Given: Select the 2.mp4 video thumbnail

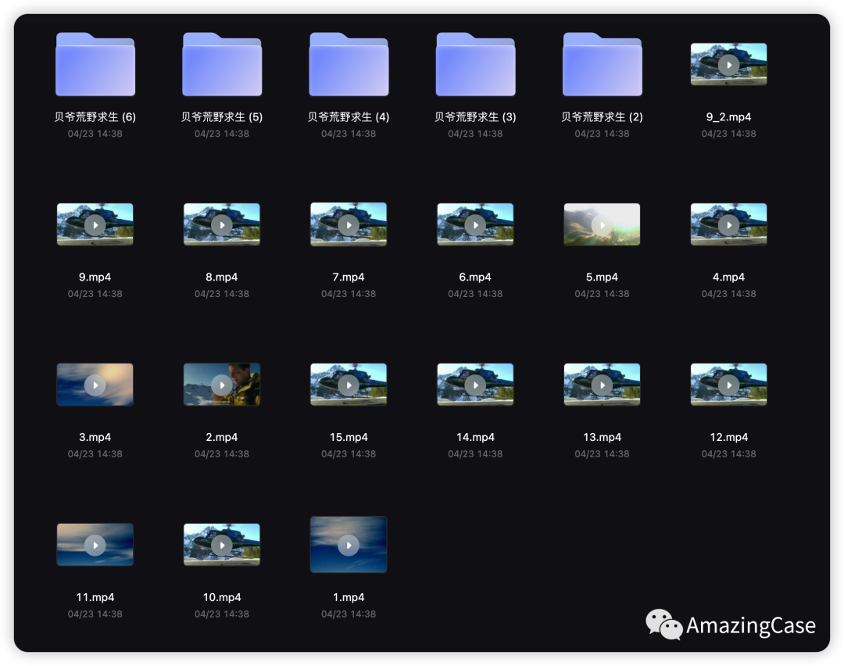Looking at the screenshot, I should click(x=222, y=385).
